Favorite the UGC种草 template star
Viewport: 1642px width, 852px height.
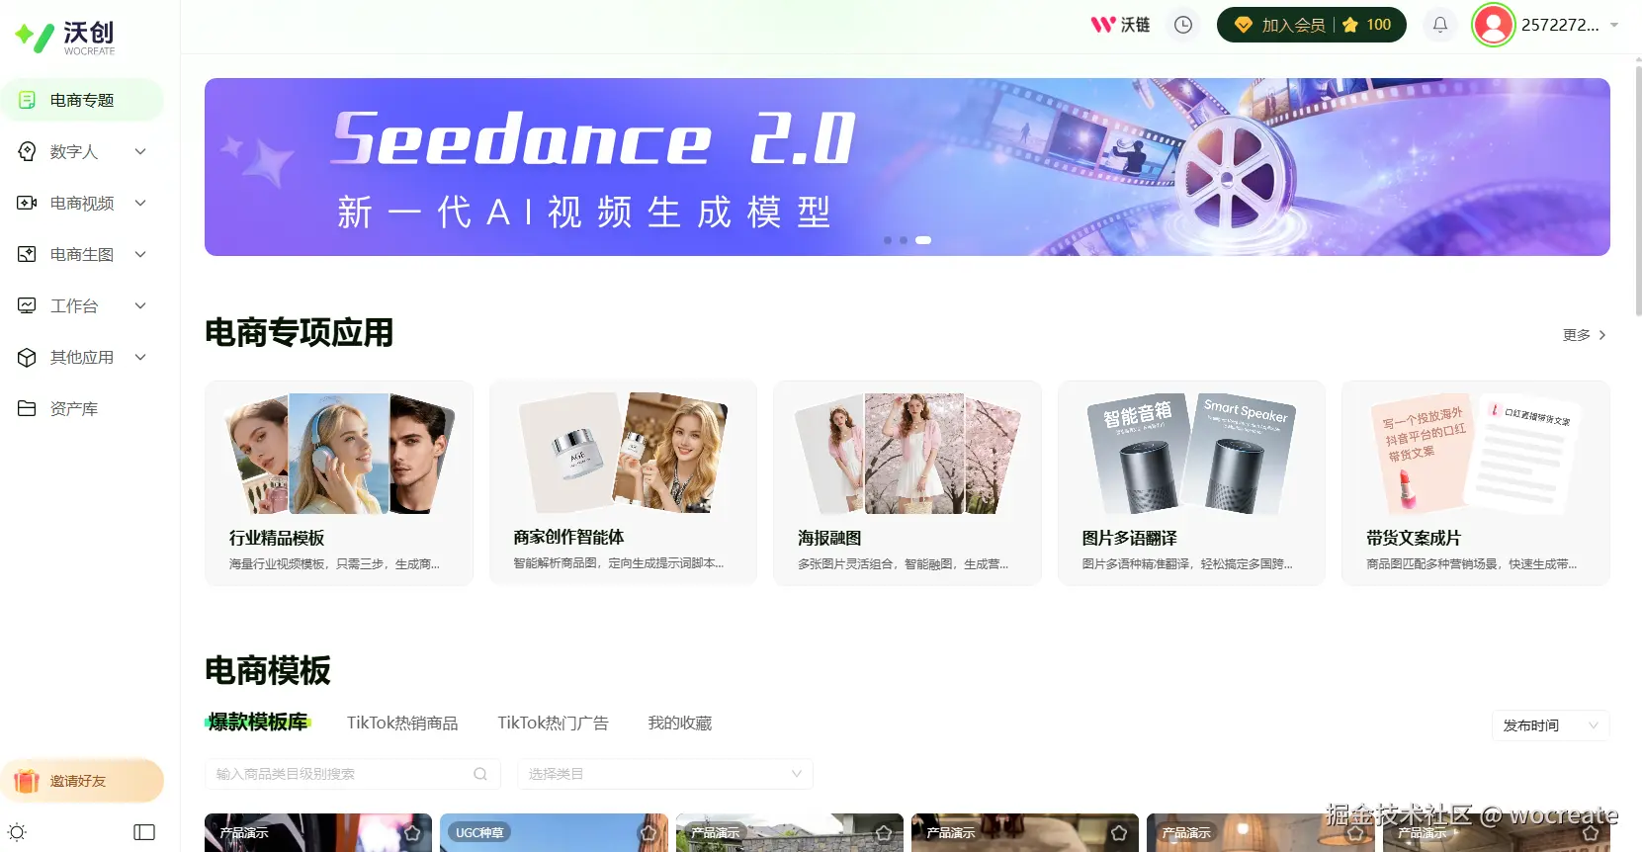click(648, 833)
